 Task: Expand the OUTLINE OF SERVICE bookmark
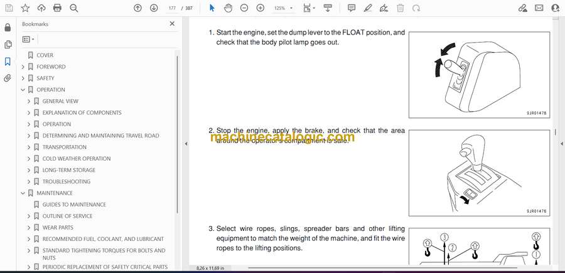point(29,216)
